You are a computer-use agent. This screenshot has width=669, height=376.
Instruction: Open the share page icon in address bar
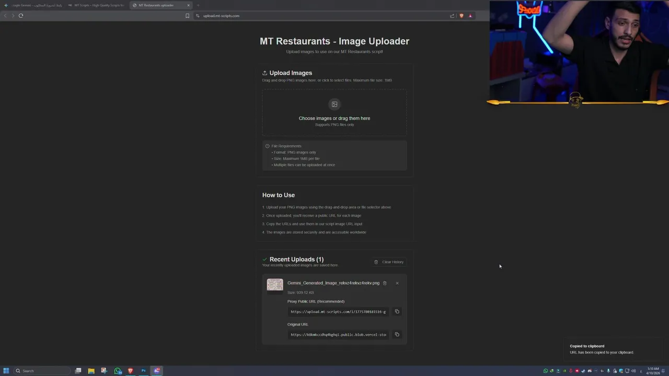[452, 16]
